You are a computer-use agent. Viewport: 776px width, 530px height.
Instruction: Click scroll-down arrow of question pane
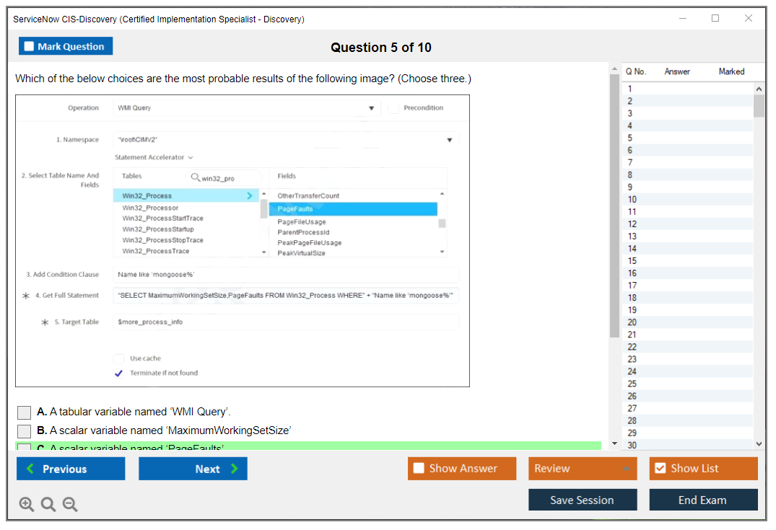(614, 443)
